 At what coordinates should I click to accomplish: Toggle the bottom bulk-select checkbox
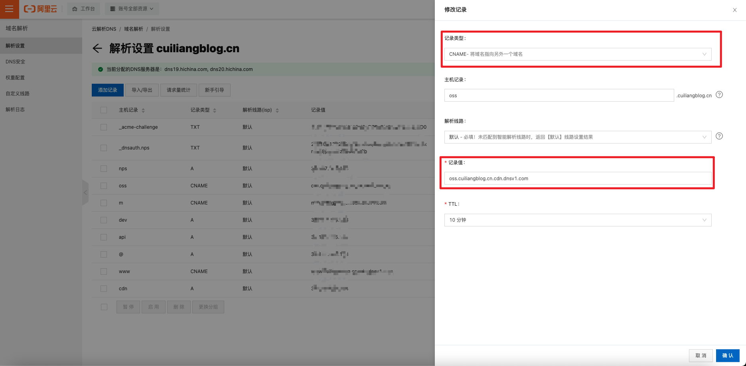(x=104, y=307)
